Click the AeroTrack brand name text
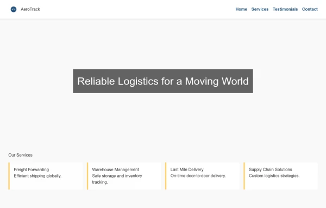The height and width of the screenshot is (208, 326). (30, 9)
